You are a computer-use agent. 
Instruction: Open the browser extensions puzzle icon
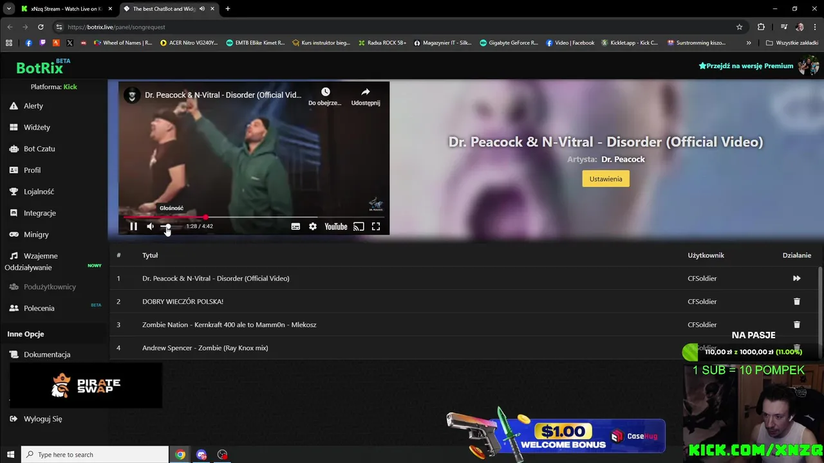click(761, 27)
